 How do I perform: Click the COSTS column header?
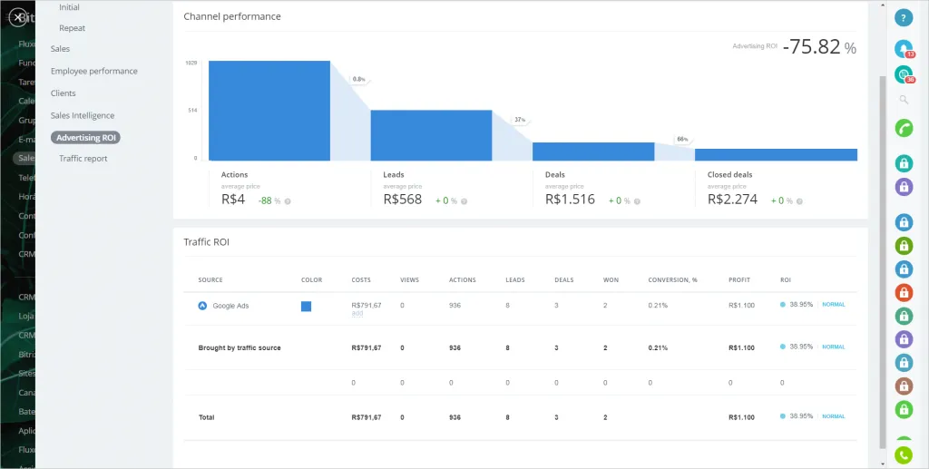click(361, 280)
